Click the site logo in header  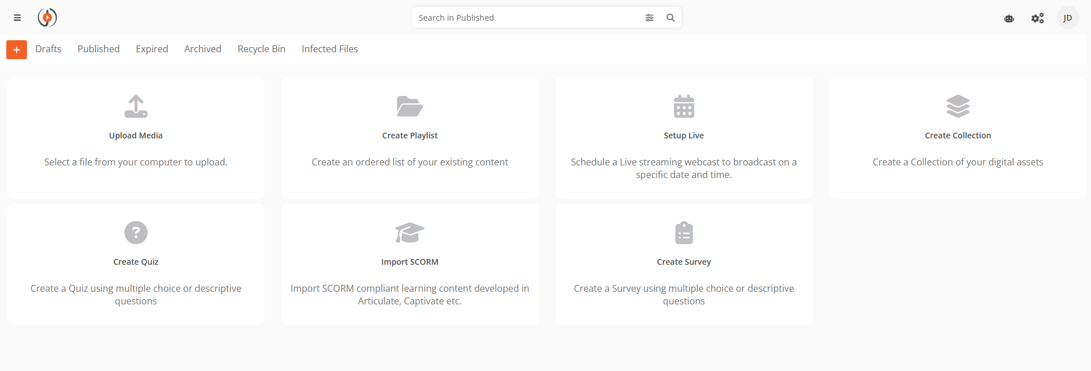(x=47, y=18)
